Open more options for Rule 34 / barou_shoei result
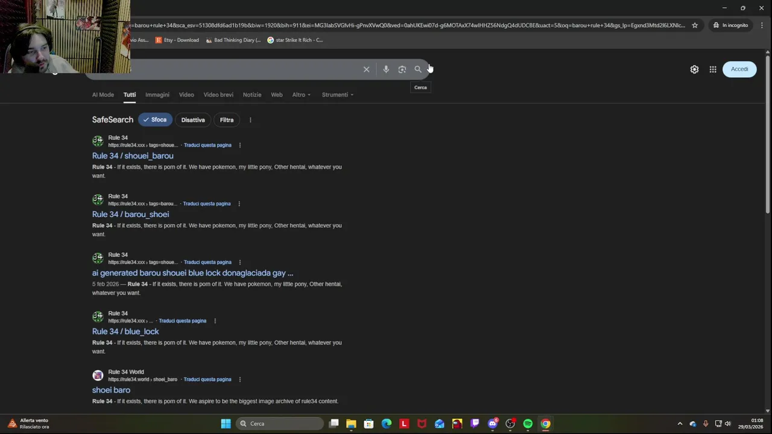Image resolution: width=772 pixels, height=434 pixels. pyautogui.click(x=239, y=204)
